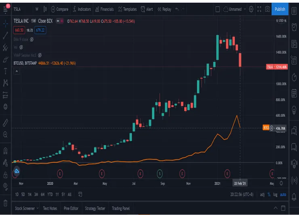Select the layout setup square icon
This screenshot has height=215, width=299.
217,9
